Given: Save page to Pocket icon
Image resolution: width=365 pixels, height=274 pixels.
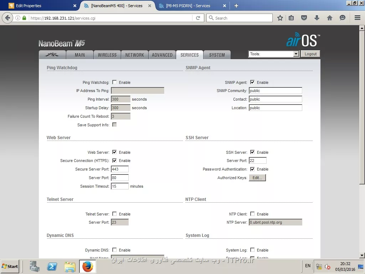Looking at the screenshot, I should [304, 18].
